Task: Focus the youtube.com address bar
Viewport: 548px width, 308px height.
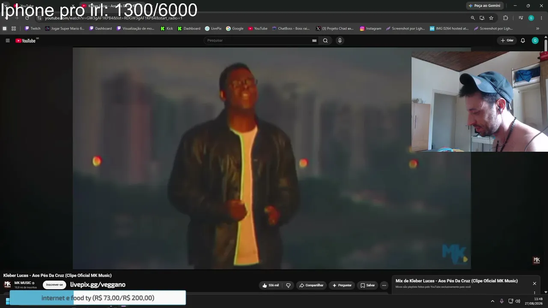Action: point(253,18)
